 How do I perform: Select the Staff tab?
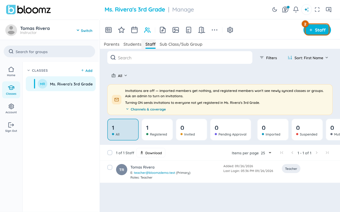point(150,44)
